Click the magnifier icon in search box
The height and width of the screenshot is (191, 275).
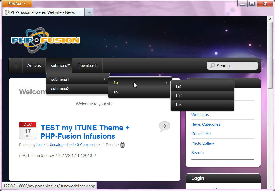[x=212, y=66]
